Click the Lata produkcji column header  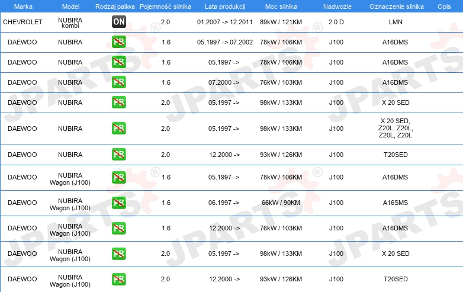(225, 7)
